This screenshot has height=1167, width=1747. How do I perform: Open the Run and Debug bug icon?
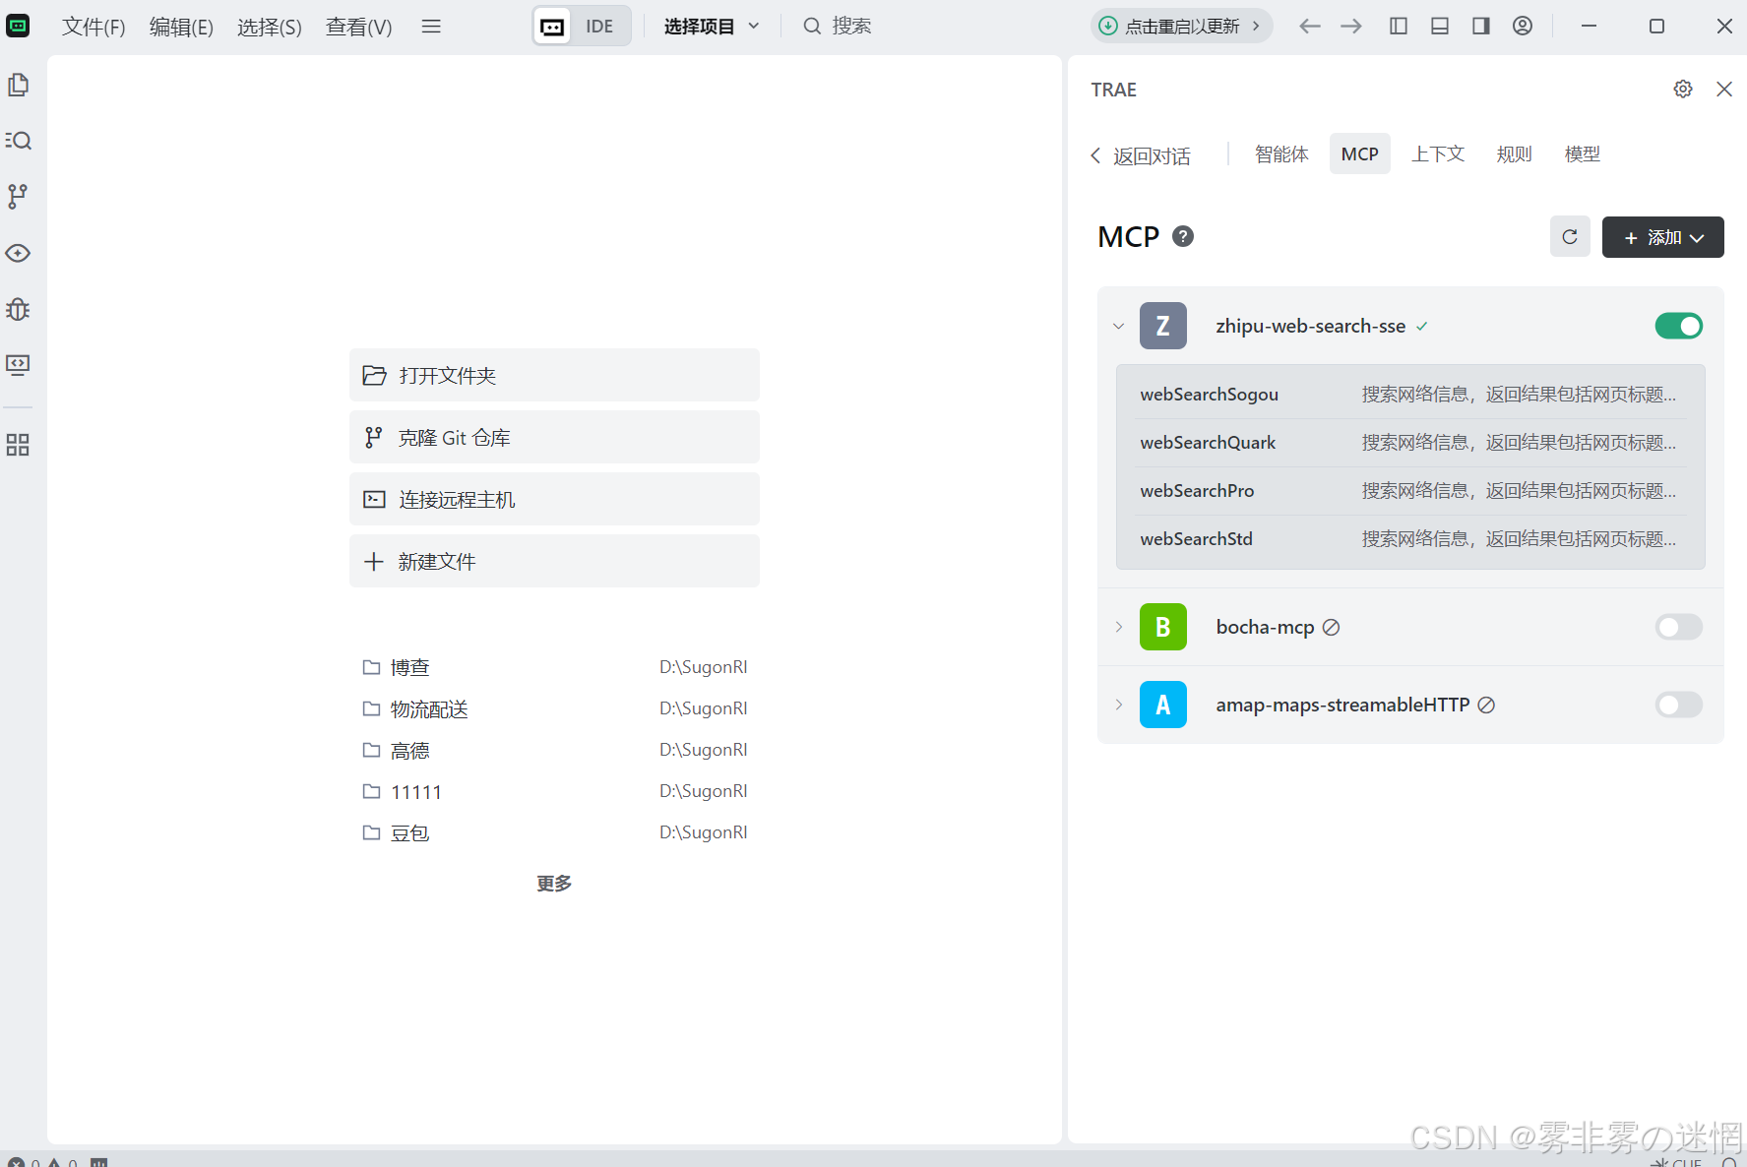(x=18, y=310)
